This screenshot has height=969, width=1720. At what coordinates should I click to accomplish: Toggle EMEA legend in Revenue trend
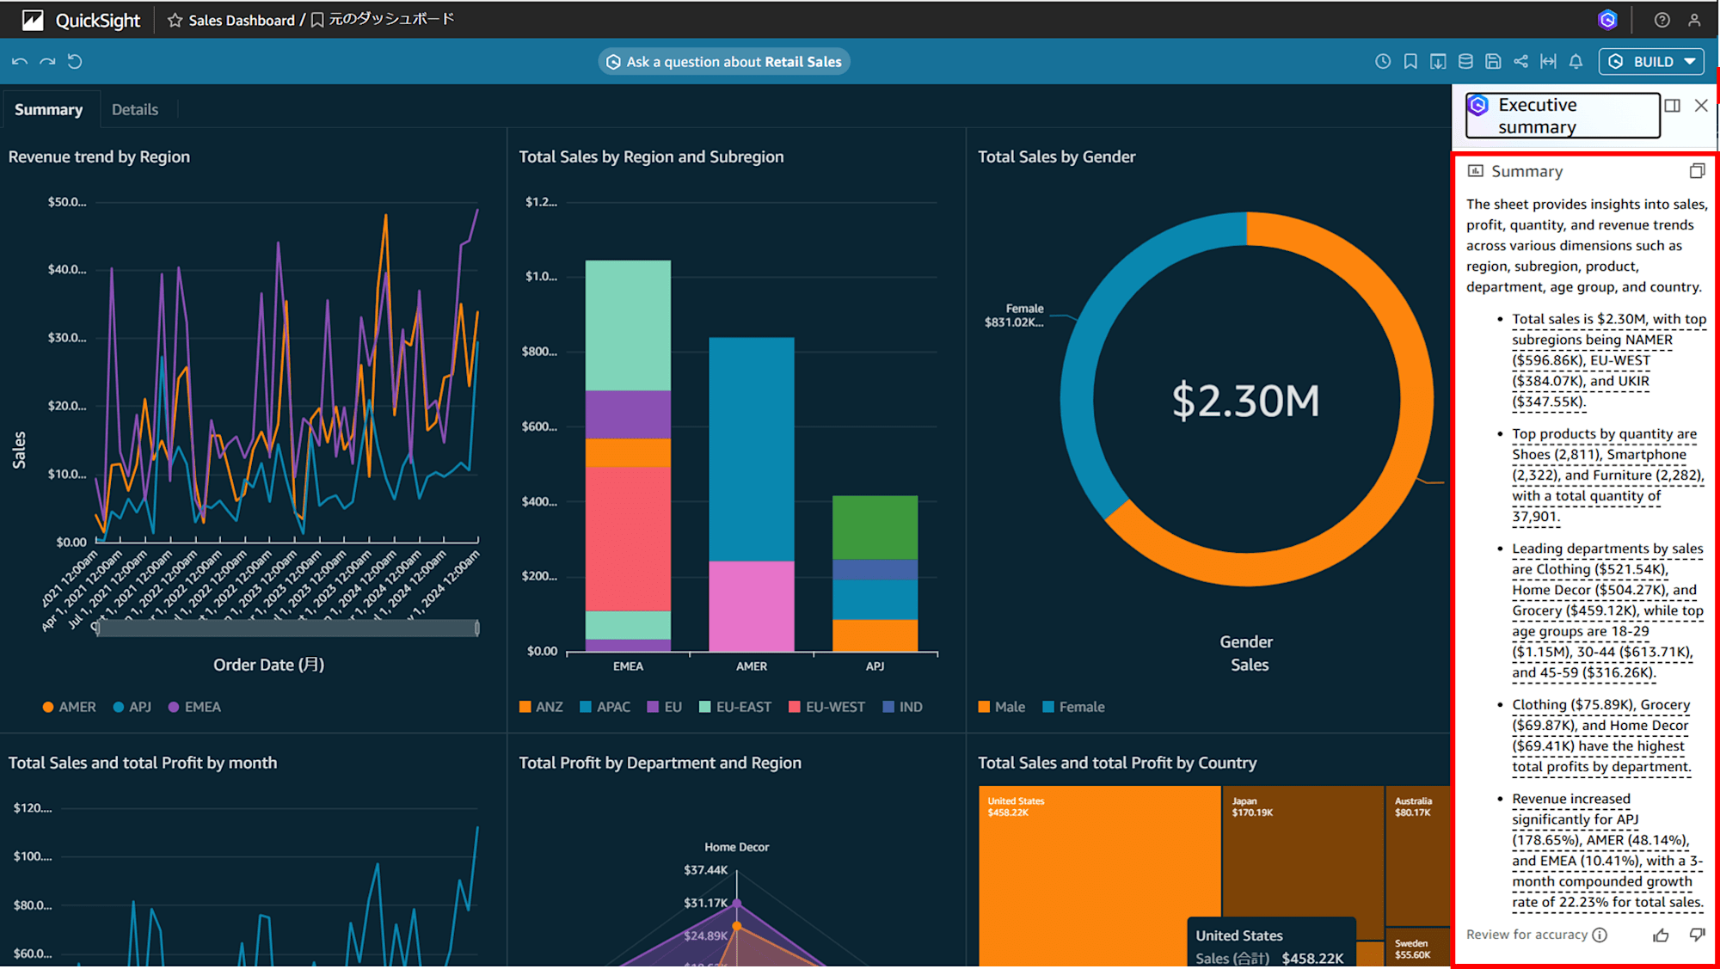[x=194, y=707]
